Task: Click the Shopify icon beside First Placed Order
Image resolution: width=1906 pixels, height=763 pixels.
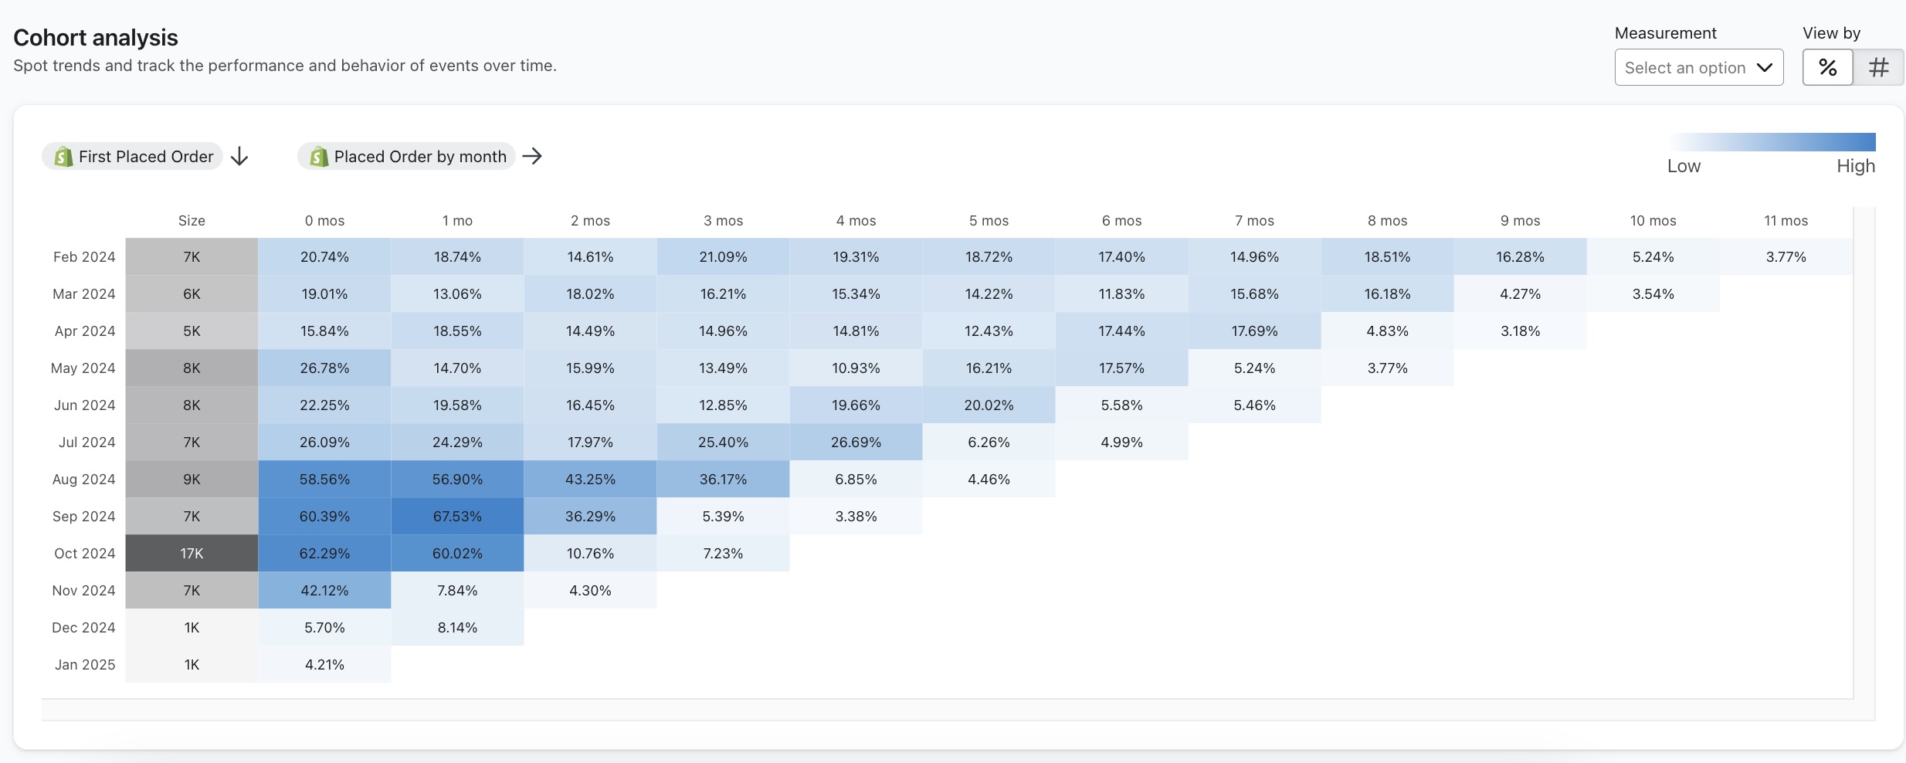Action: pyautogui.click(x=63, y=156)
